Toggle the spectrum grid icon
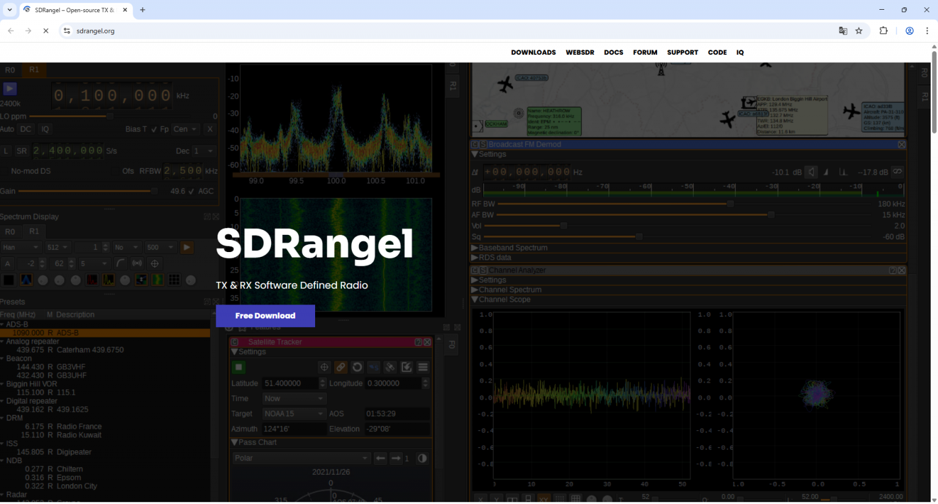 click(x=174, y=279)
